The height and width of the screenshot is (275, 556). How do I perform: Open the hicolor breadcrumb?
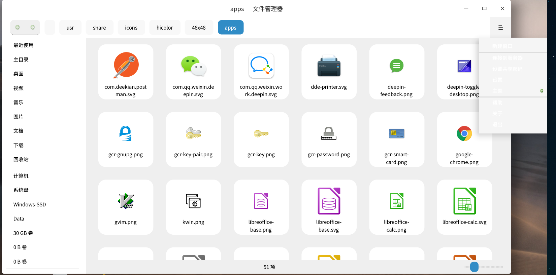click(165, 28)
